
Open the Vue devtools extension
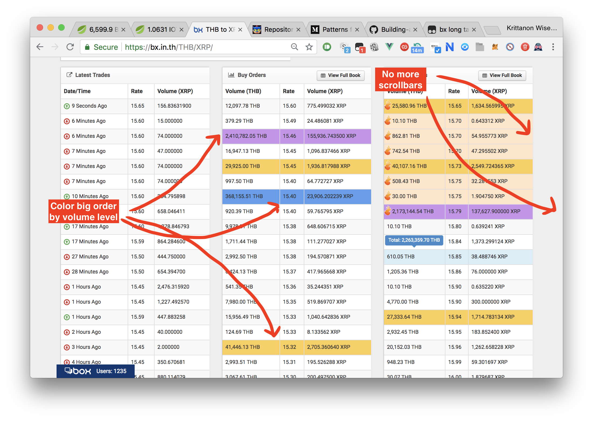389,47
